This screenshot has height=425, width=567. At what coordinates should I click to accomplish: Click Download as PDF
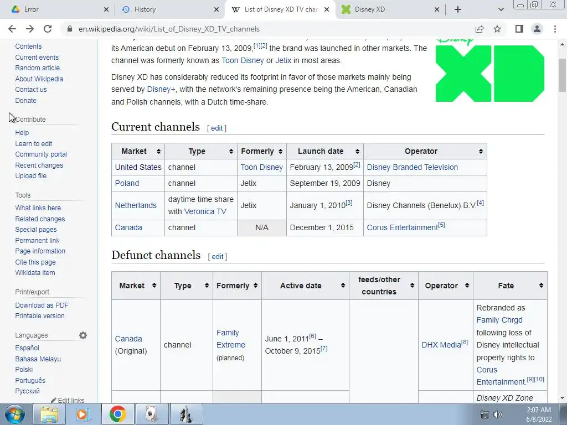click(42, 305)
